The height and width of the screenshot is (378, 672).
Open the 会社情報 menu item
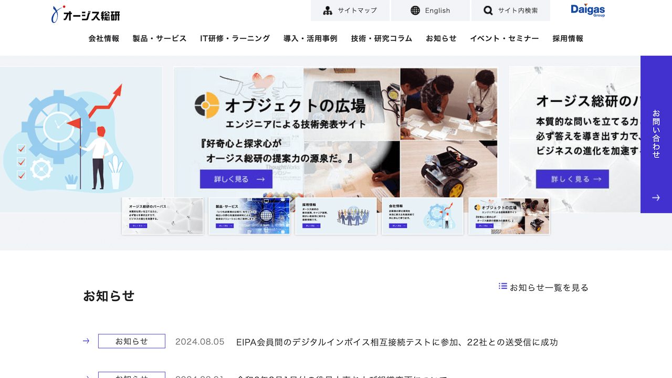pos(103,38)
